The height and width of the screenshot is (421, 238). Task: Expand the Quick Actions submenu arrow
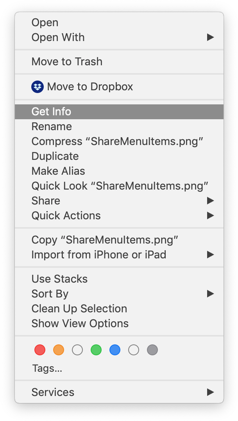tap(210, 215)
